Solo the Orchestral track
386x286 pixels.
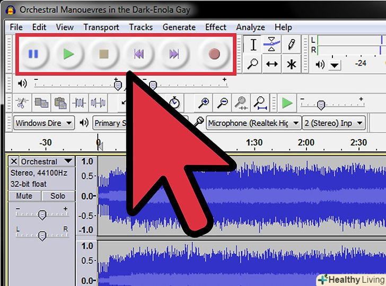(58, 196)
